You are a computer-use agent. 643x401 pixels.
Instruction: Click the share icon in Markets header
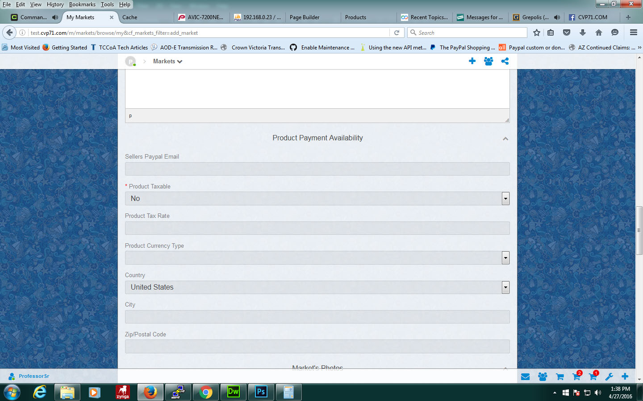coord(505,61)
